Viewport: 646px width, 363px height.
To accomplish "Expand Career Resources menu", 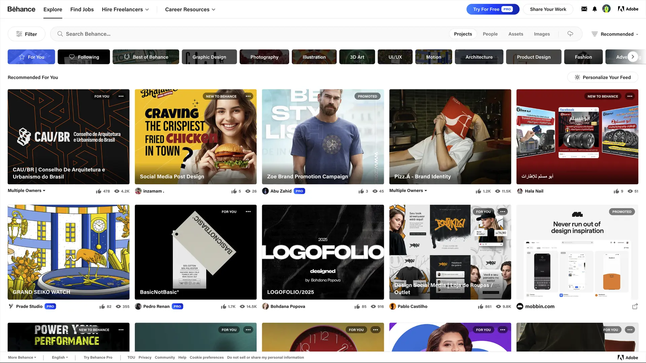I will point(190,9).
